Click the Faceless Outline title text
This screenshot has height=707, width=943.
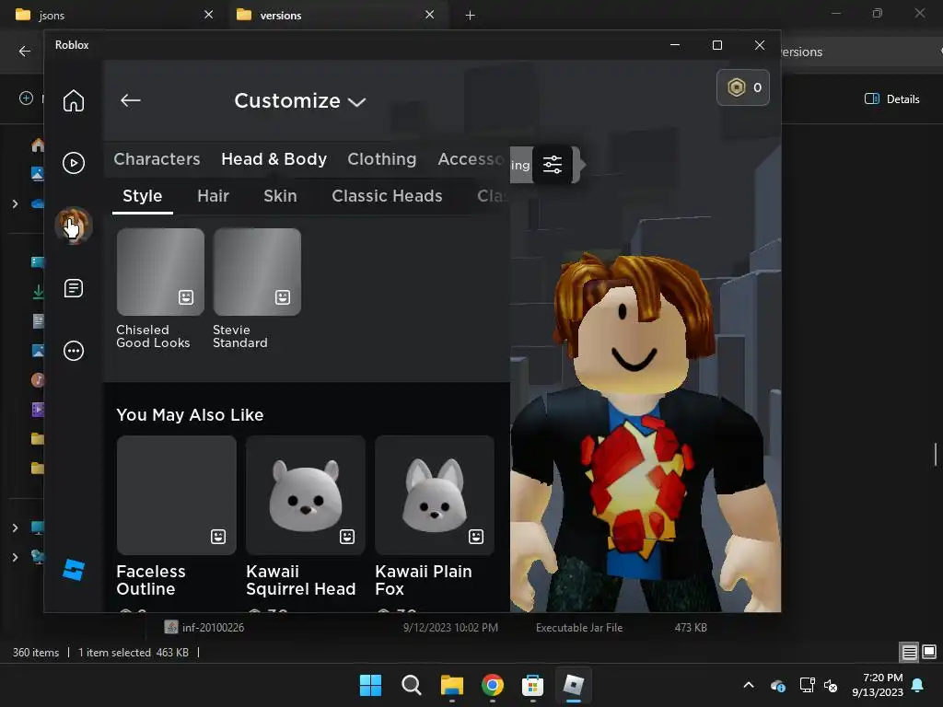(x=151, y=580)
